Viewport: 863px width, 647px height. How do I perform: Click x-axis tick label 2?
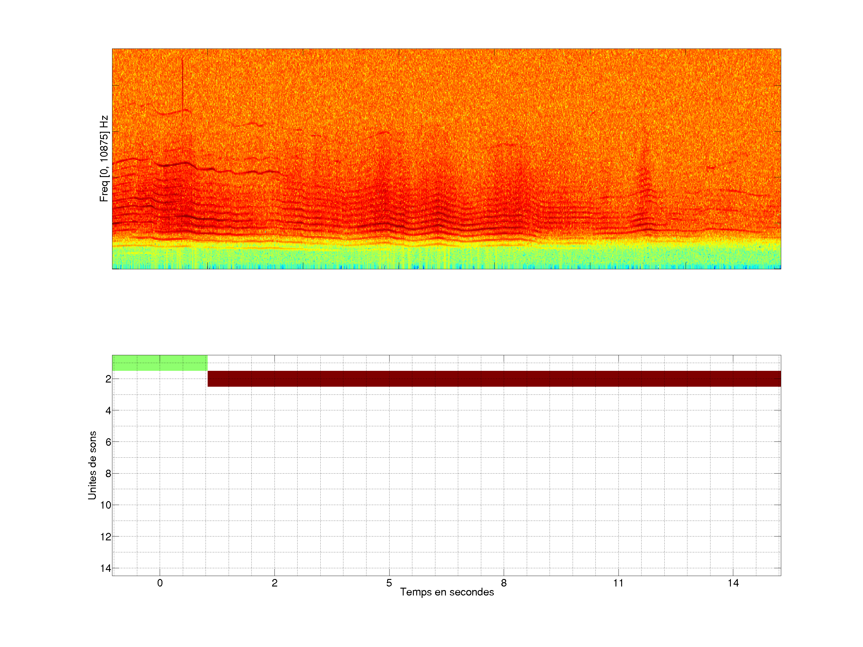tap(274, 583)
